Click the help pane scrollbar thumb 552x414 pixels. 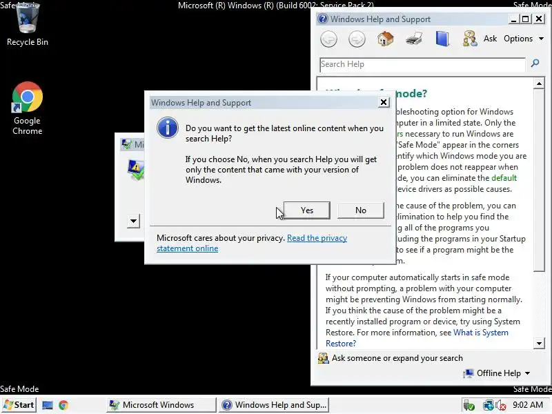point(539,180)
